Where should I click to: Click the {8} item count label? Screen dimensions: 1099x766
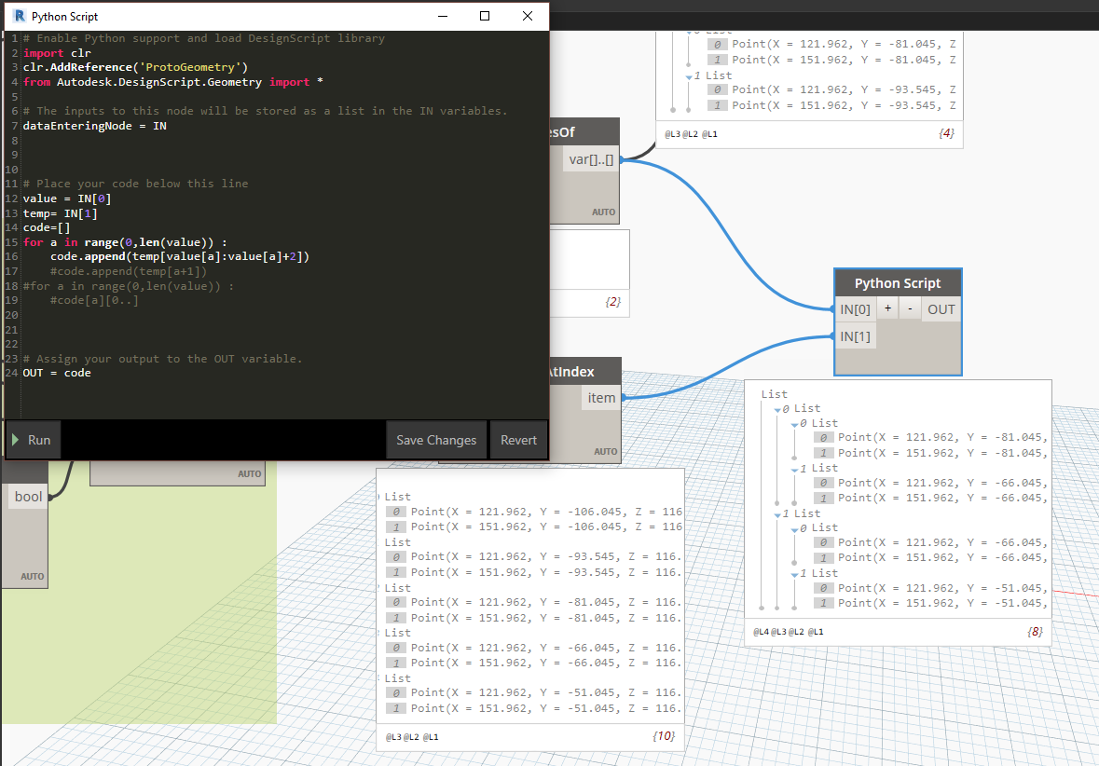click(x=1036, y=632)
